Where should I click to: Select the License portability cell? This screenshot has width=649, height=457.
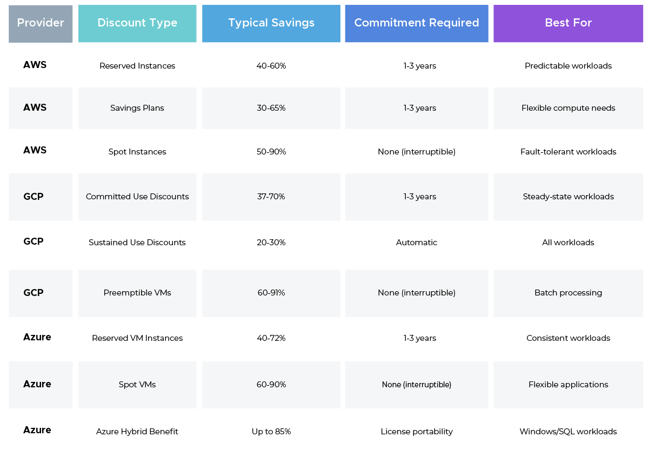click(x=416, y=431)
